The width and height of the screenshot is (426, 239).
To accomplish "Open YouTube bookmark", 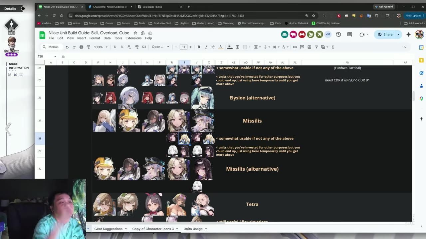I will (44, 23).
